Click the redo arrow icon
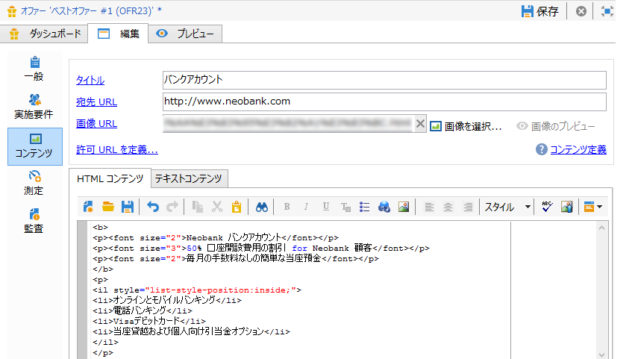The width and height of the screenshot is (638, 359). point(172,207)
